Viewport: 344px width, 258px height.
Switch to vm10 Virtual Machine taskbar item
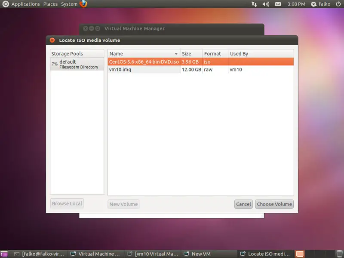point(153,254)
